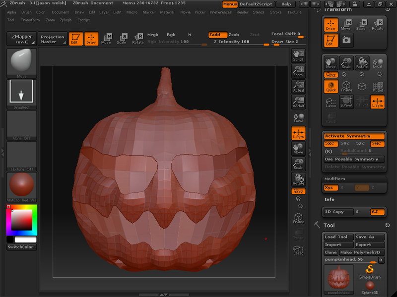Expand the Info section
Viewport: 397px width, 297px height.
pyautogui.click(x=330, y=199)
